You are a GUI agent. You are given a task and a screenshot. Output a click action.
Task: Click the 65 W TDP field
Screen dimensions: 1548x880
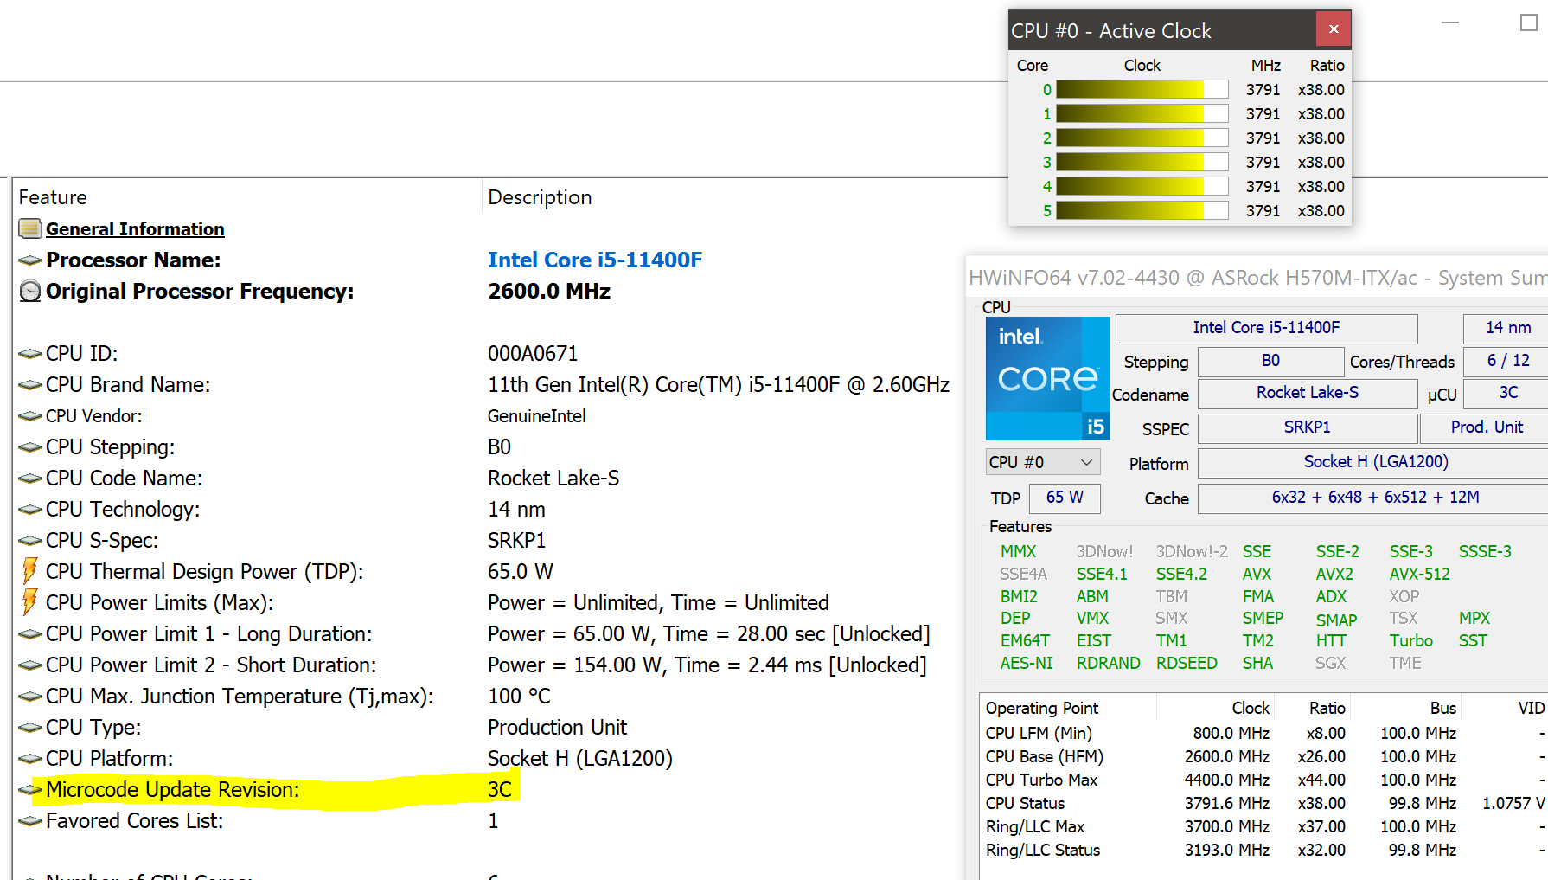pos(1065,498)
